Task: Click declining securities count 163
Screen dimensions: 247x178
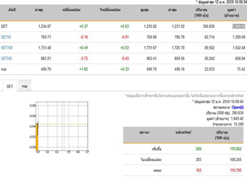Action: click(198, 170)
